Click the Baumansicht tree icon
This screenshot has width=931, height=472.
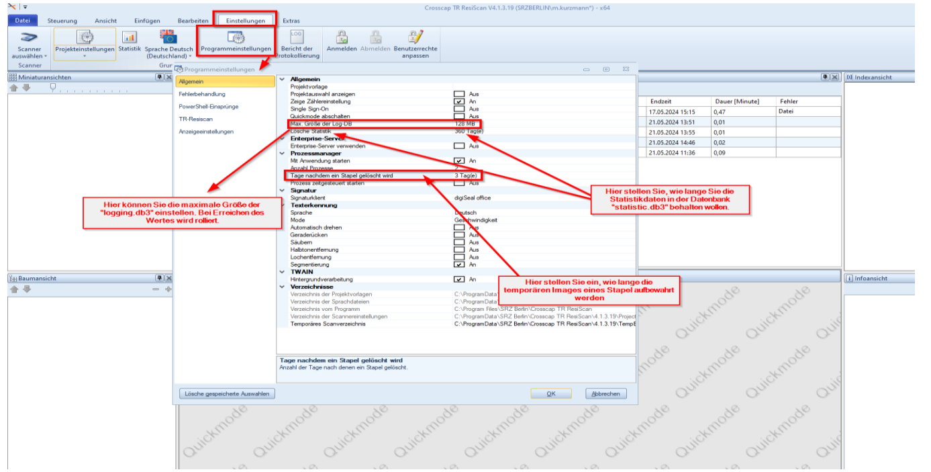pos(13,278)
